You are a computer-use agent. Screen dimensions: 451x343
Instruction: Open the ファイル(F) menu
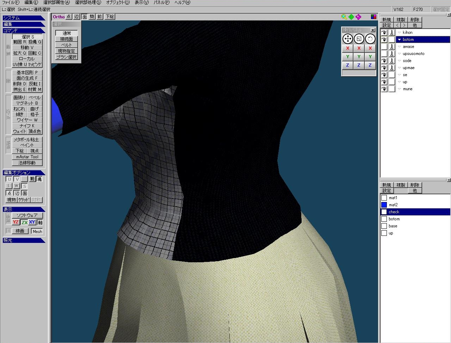[x=11, y=2]
